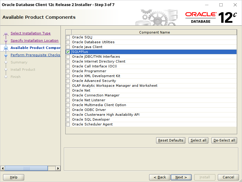
Task: Open Perform Prerequisite Checks step link
Action: (35, 55)
